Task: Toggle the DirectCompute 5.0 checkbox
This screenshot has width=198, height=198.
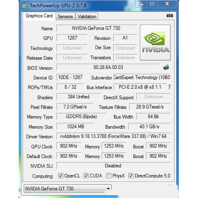Action: tap(131, 176)
